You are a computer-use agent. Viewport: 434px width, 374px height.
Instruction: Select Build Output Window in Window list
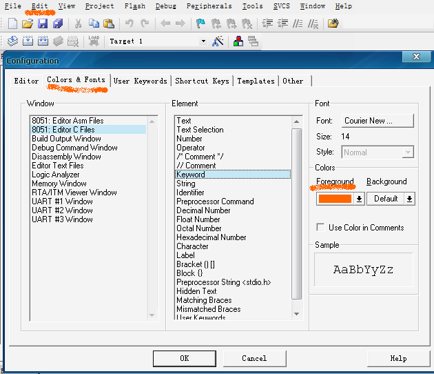click(x=66, y=139)
